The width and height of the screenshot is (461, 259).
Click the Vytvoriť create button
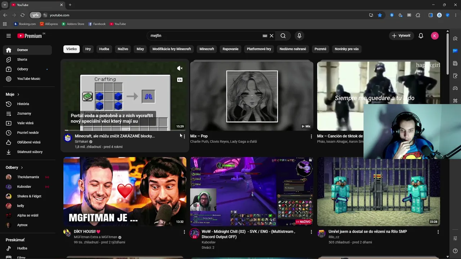401,36
